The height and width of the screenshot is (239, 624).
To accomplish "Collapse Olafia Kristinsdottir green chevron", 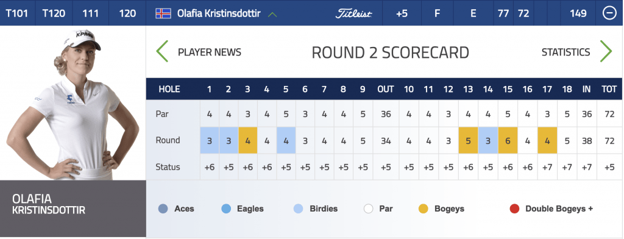I will tap(272, 15).
